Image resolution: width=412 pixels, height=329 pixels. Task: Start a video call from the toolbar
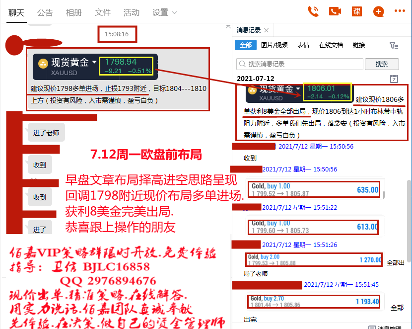click(335, 11)
